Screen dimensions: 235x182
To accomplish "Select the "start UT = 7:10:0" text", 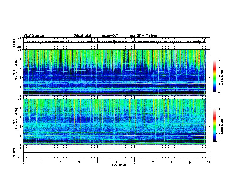I will click(x=143, y=36).
